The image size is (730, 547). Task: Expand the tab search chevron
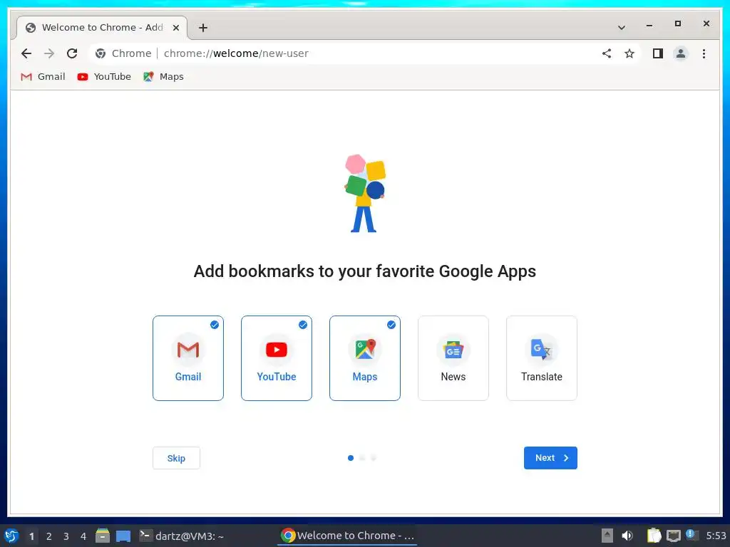(x=622, y=28)
